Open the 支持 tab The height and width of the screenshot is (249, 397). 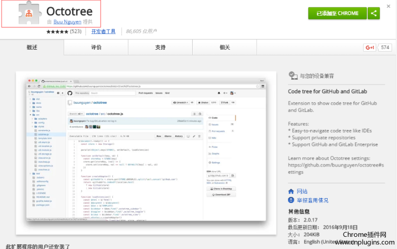click(160, 48)
